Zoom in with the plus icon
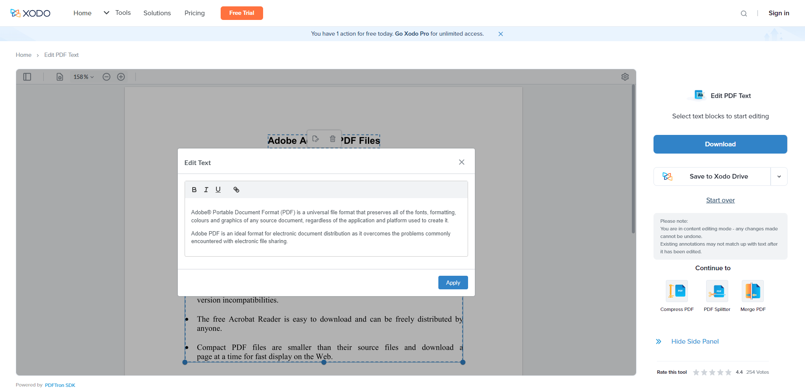The height and width of the screenshot is (392, 805). click(121, 77)
